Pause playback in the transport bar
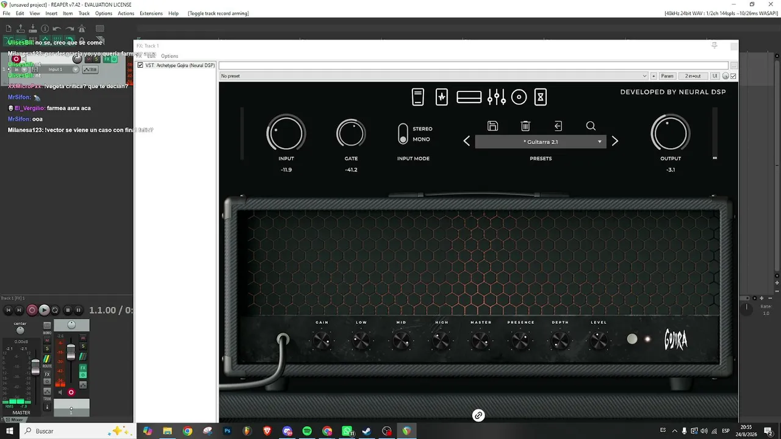 (79, 310)
